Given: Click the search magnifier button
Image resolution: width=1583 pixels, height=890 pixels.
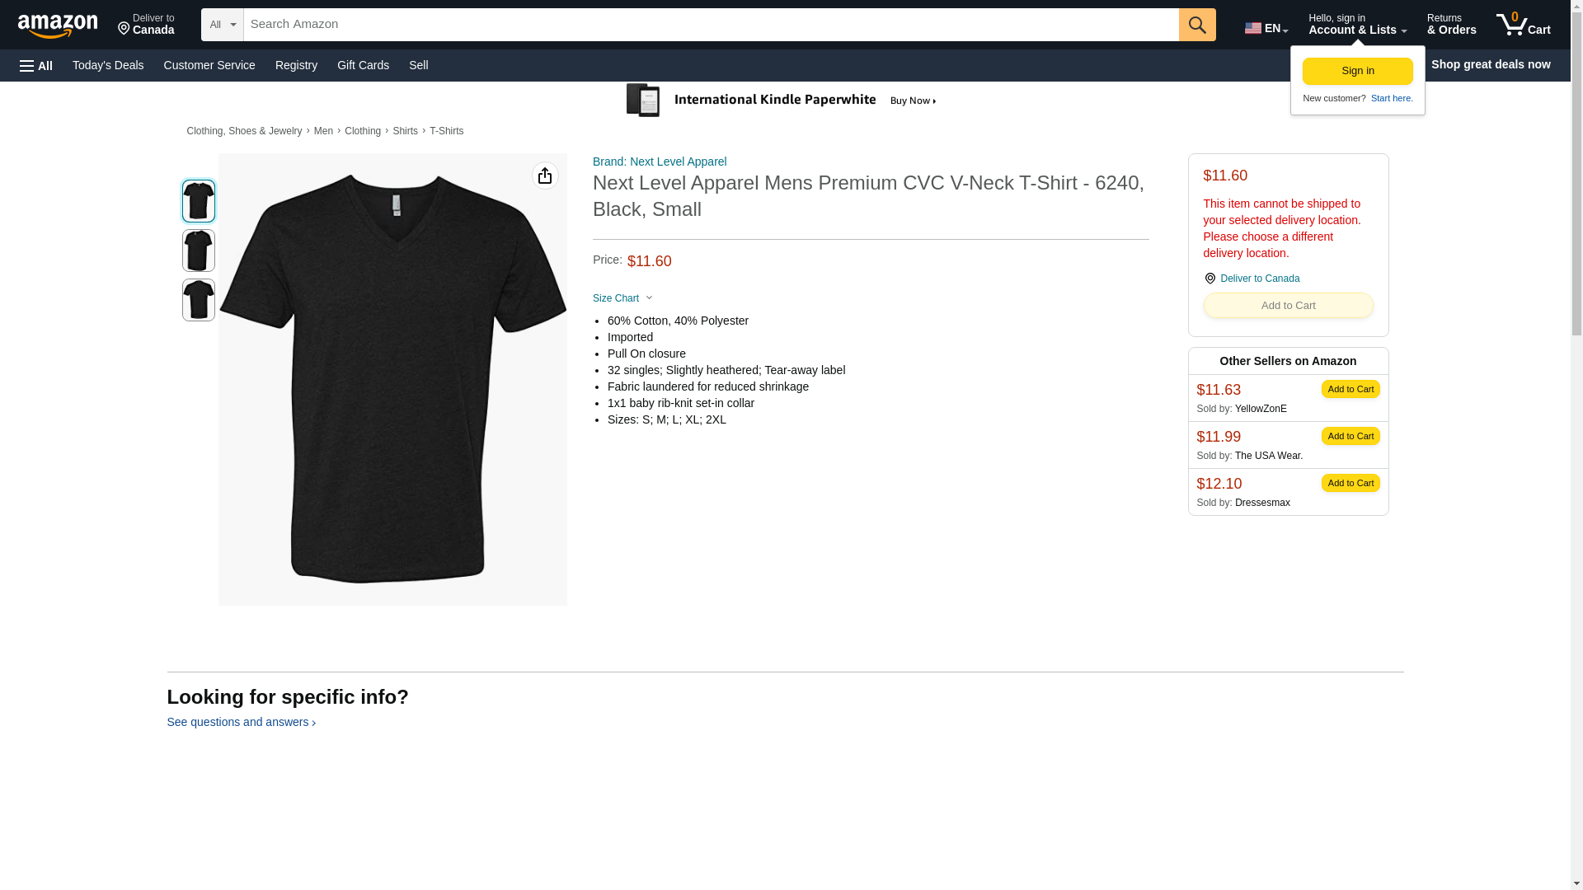Looking at the screenshot, I should click(1196, 25).
